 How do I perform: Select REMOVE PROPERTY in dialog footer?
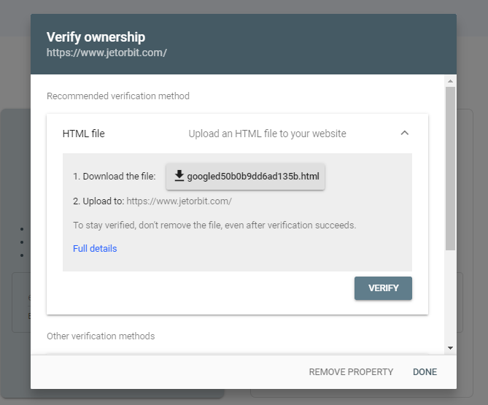[x=351, y=371]
